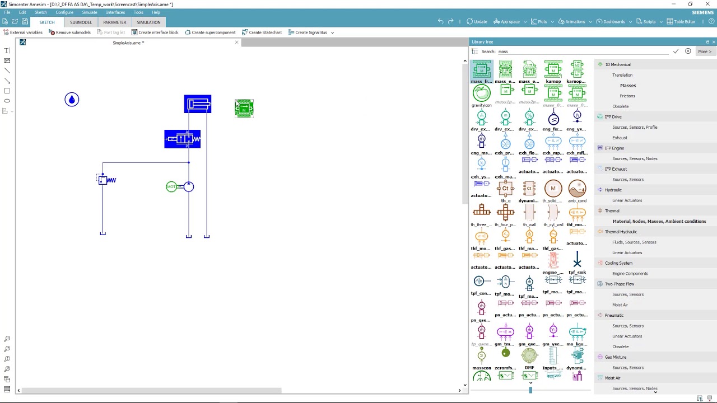The height and width of the screenshot is (403, 717).
Task: Select the rectangle drawing tool
Action: 7,91
